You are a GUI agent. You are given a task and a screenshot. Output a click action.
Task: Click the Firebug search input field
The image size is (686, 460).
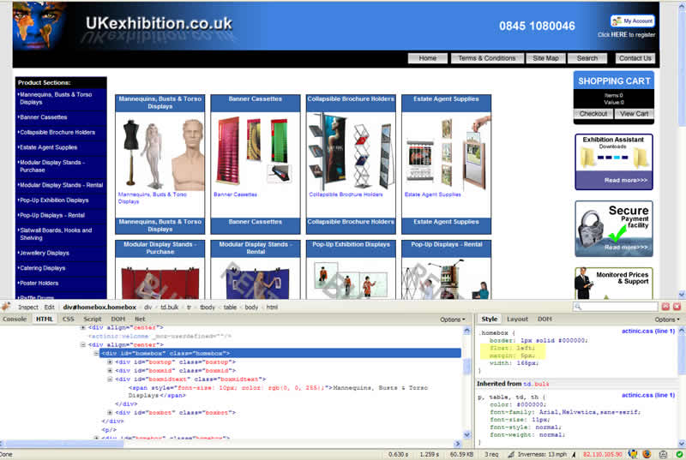point(617,307)
